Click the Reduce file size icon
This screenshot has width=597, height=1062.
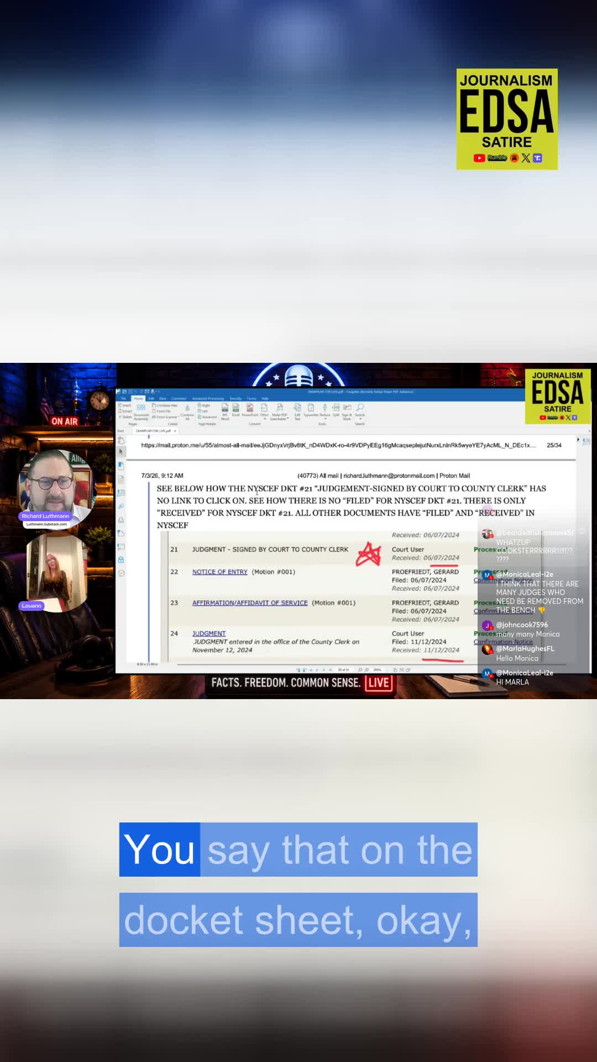324,408
